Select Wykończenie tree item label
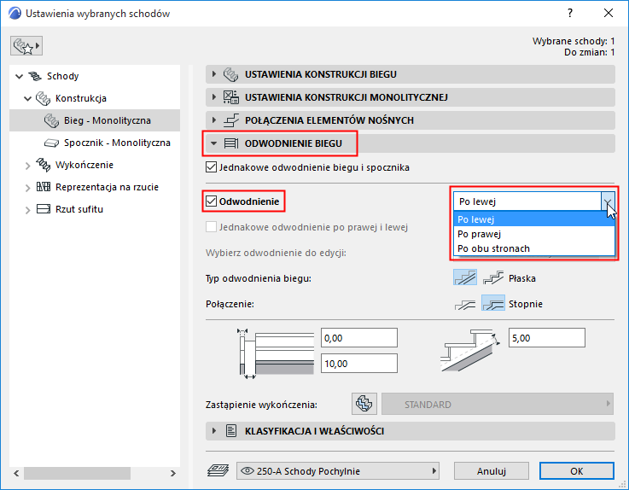 click(84, 165)
